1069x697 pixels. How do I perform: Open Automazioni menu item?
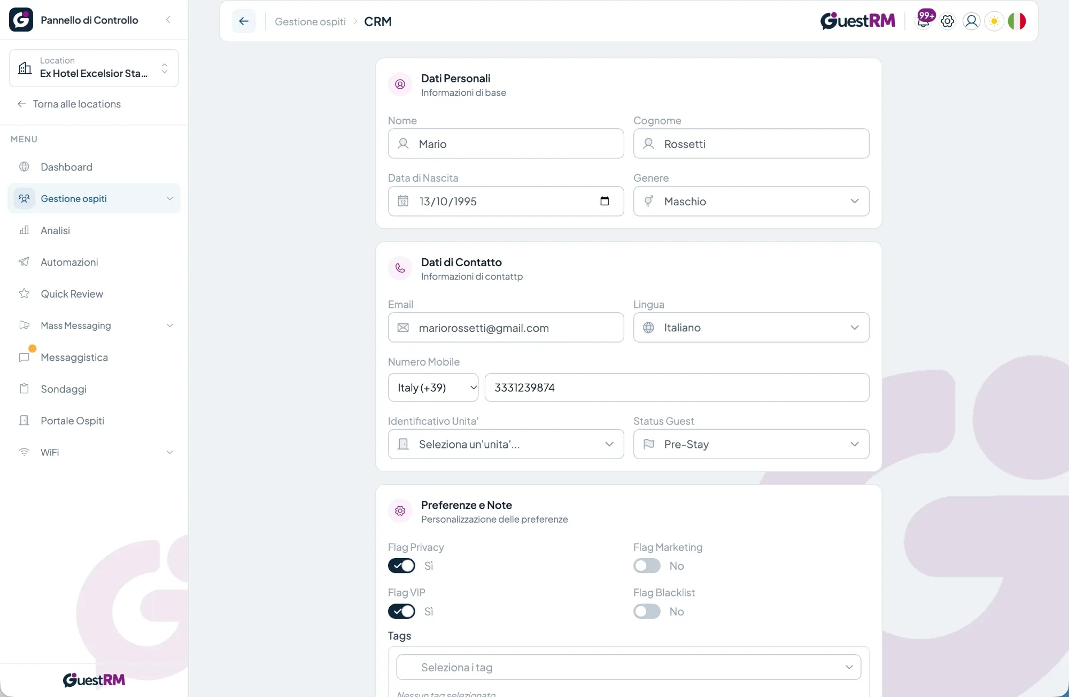(94, 262)
